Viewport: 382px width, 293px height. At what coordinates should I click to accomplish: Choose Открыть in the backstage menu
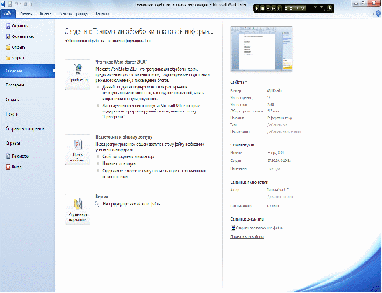(15, 47)
